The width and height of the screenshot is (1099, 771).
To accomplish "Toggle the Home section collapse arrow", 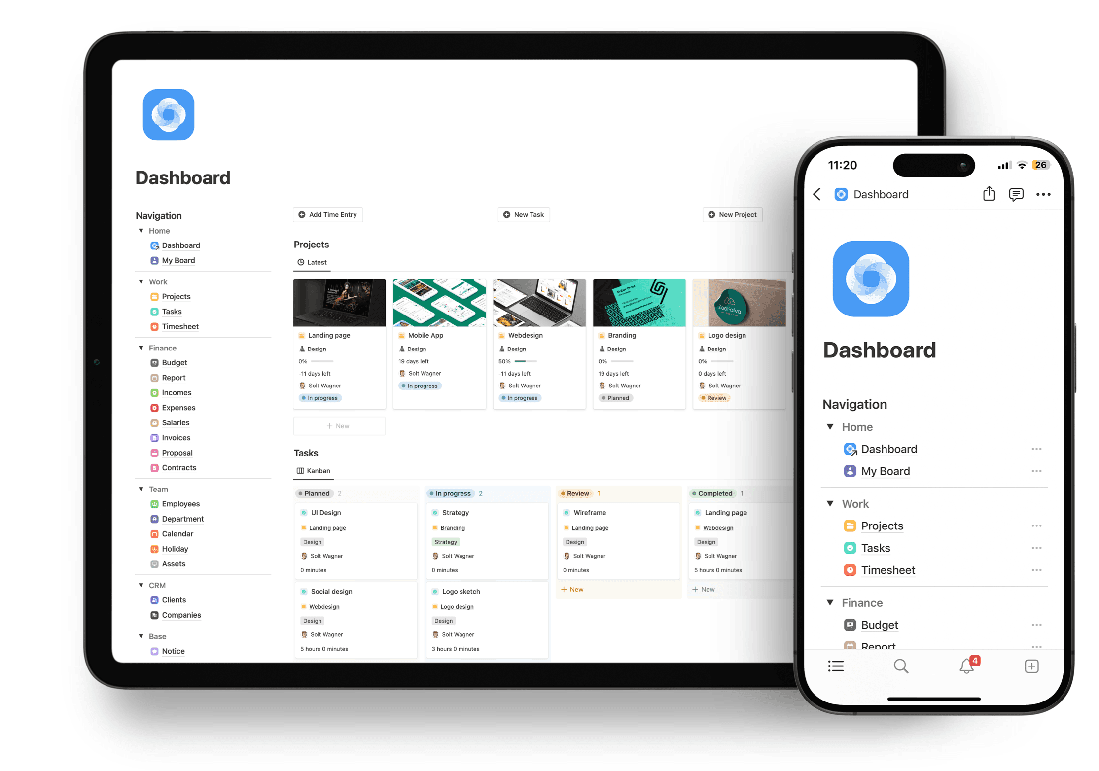I will (140, 231).
